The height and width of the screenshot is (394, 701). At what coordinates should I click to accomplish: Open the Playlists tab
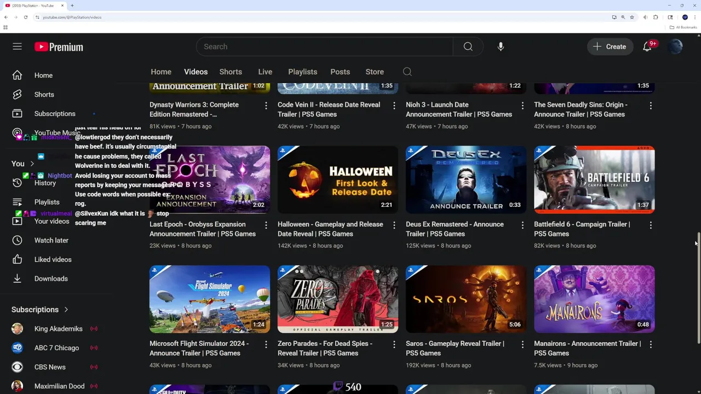(302, 72)
